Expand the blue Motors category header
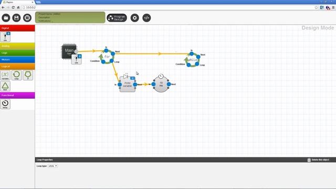The width and height of the screenshot is (336, 189). click(x=17, y=59)
